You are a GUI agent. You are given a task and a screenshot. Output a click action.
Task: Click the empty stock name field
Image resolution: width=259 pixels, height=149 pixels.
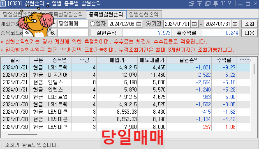coord(73,33)
